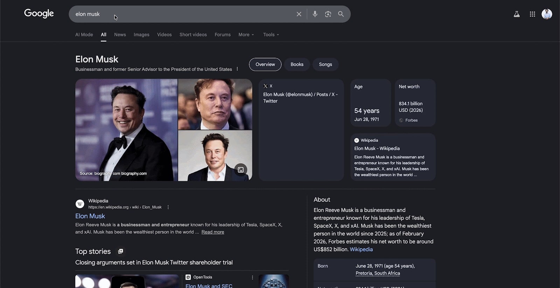This screenshot has height=288, width=560.
Task: Clear the search box with the X icon
Action: point(299,14)
